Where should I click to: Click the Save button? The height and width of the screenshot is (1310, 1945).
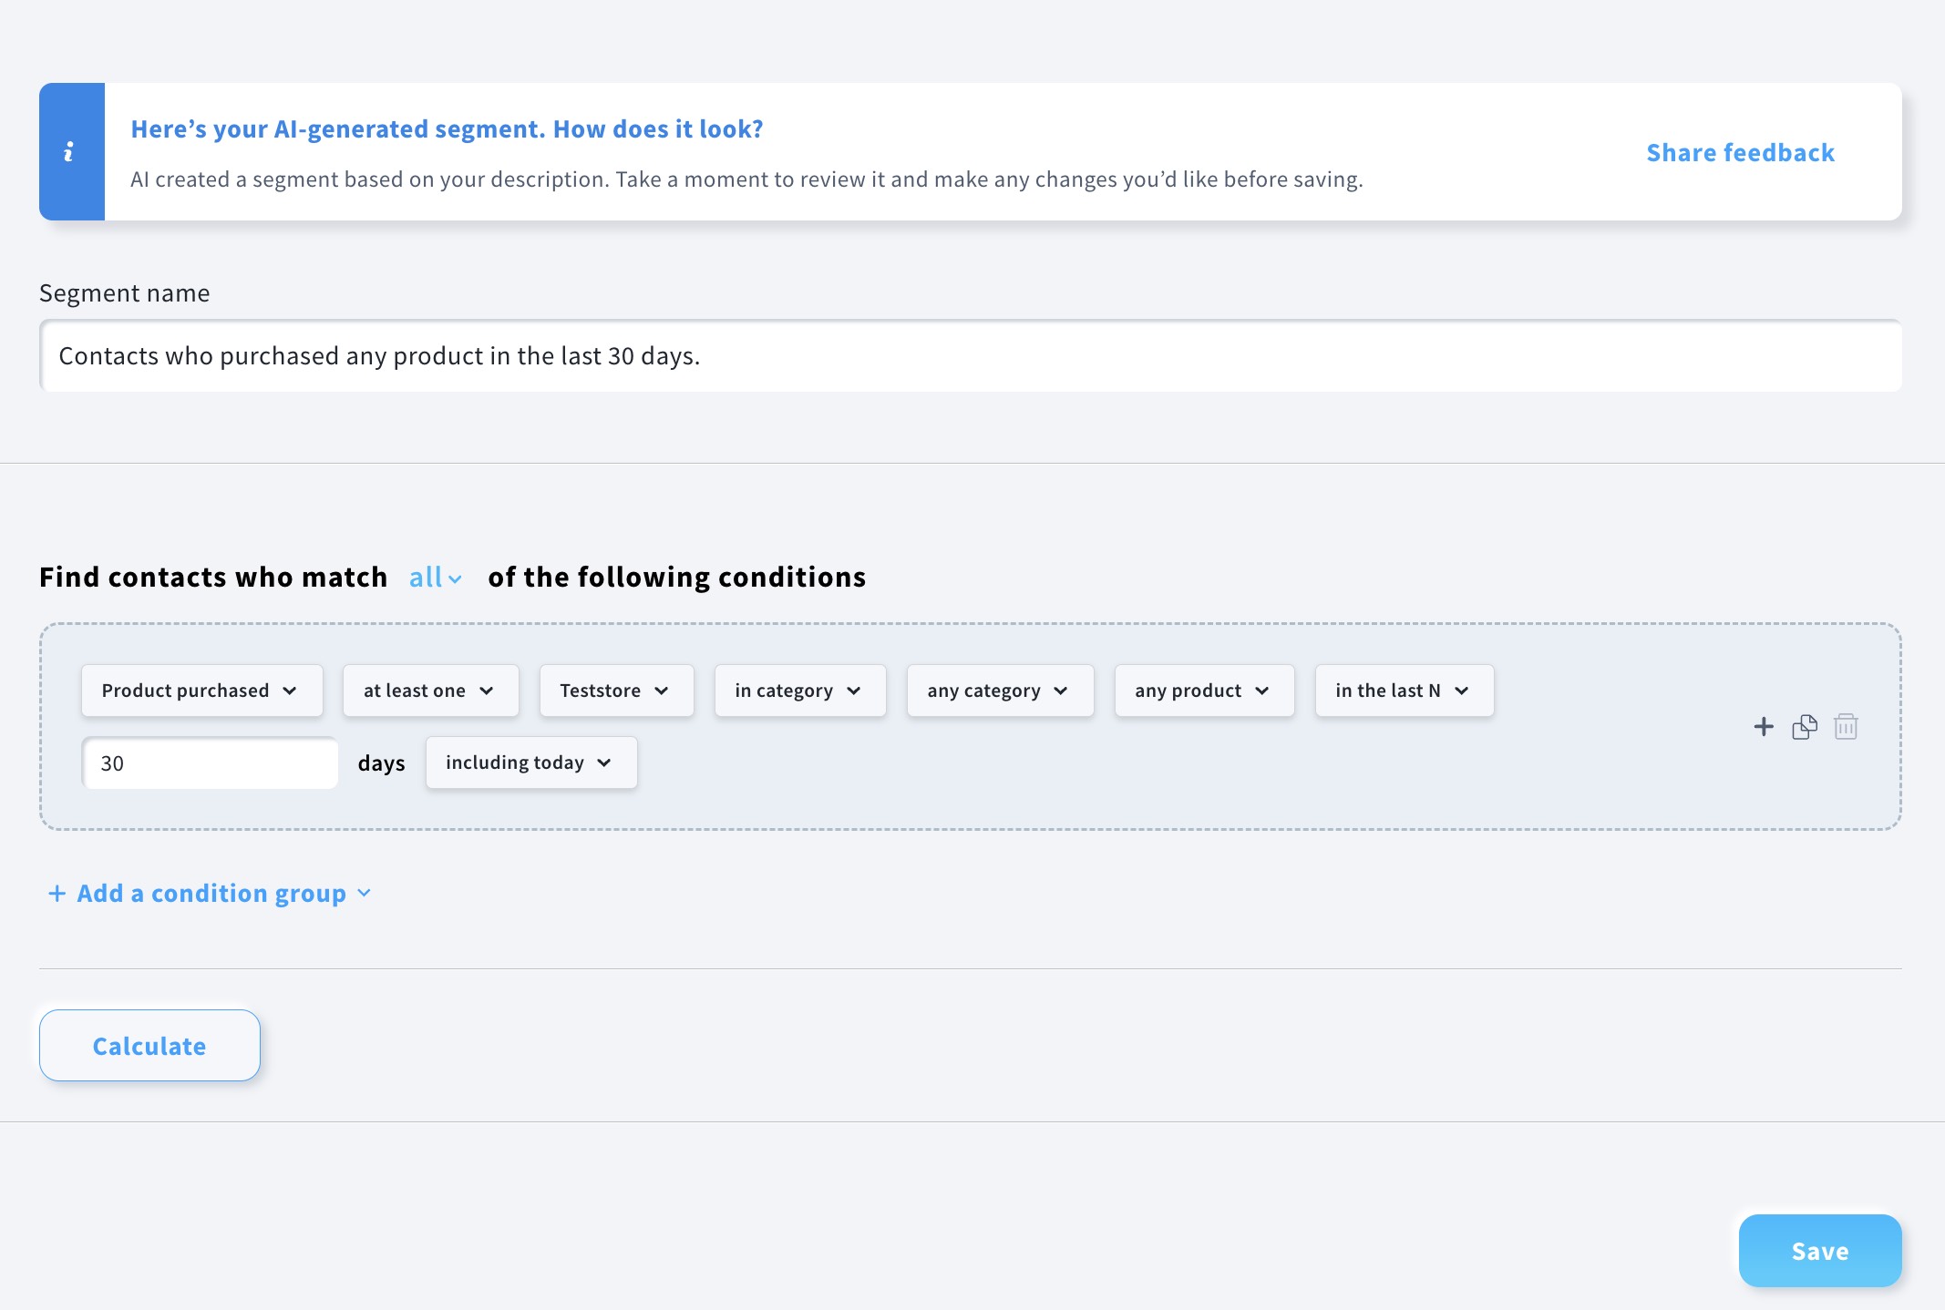(1819, 1251)
